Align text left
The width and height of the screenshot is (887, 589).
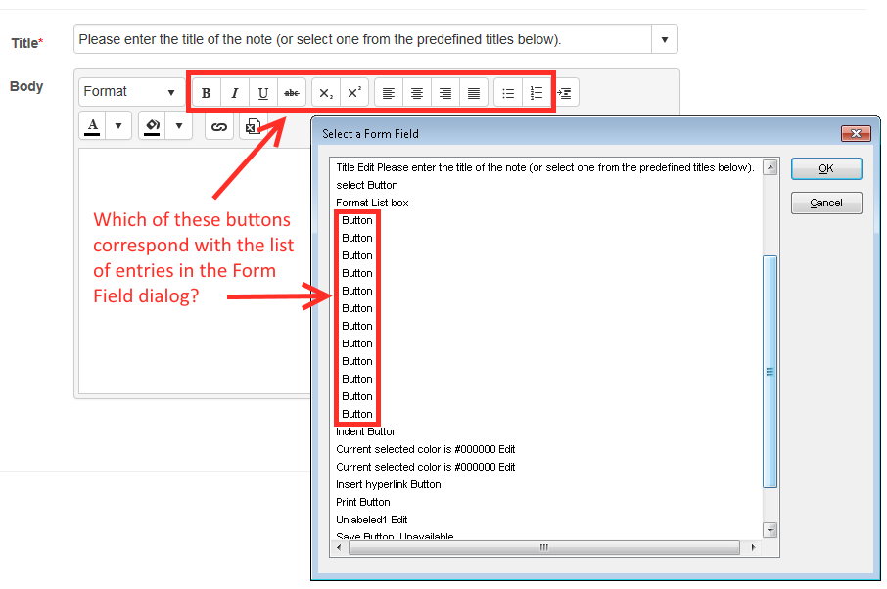389,93
